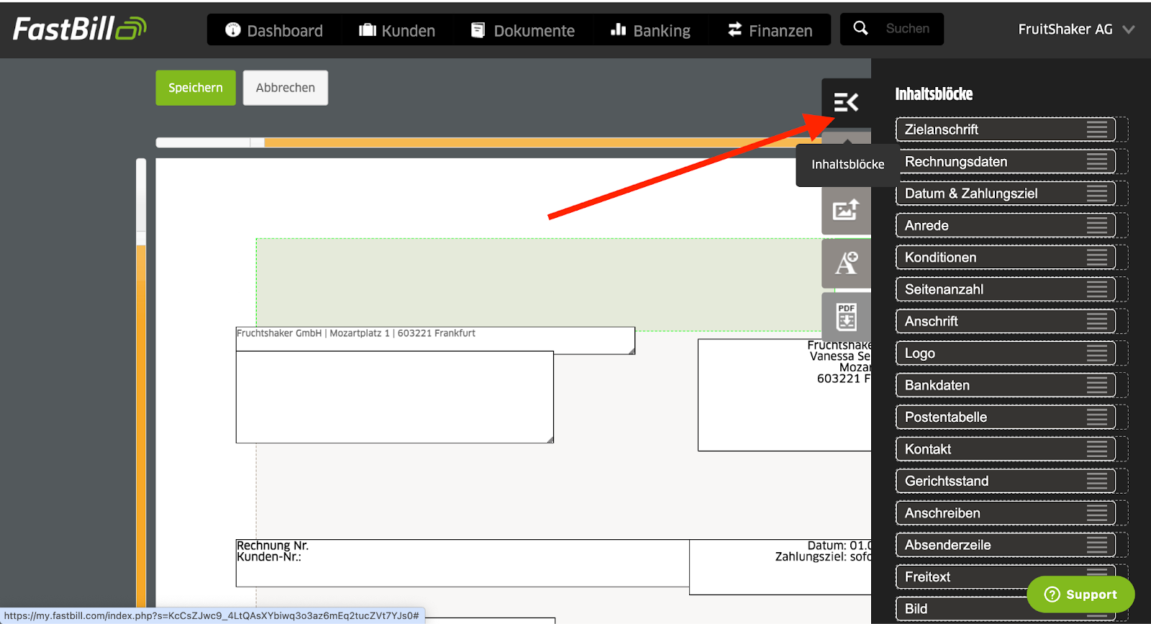Select the Postentabelle content block
Image resolution: width=1151 pixels, height=624 pixels.
pos(1005,418)
